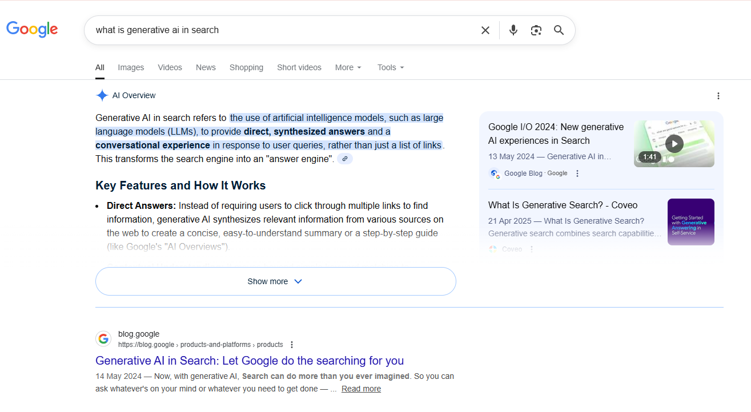Go to the Shopping tab
Viewport: 751px width, 412px height.
(246, 67)
